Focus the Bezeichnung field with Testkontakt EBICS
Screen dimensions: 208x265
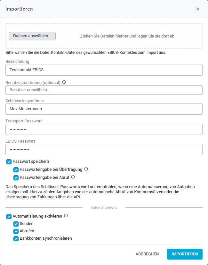(x=104, y=70)
